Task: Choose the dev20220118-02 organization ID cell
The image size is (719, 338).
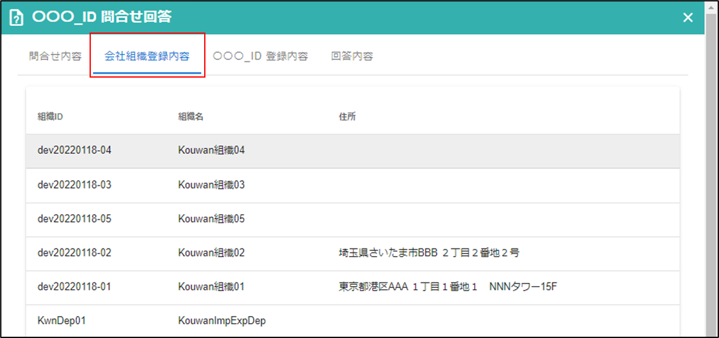Action: pyautogui.click(x=75, y=253)
